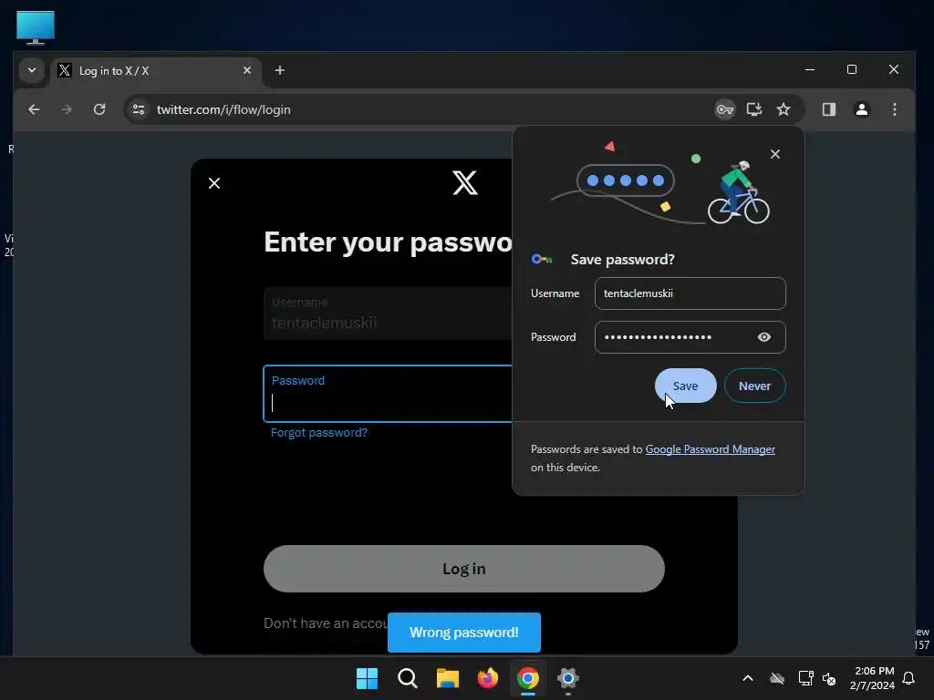Click the network tray icon
Screen dimensions: 934x700
pyautogui.click(x=805, y=678)
